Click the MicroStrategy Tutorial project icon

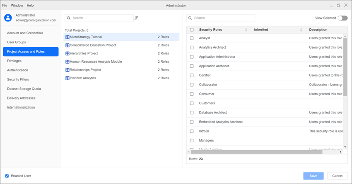click(x=68, y=37)
